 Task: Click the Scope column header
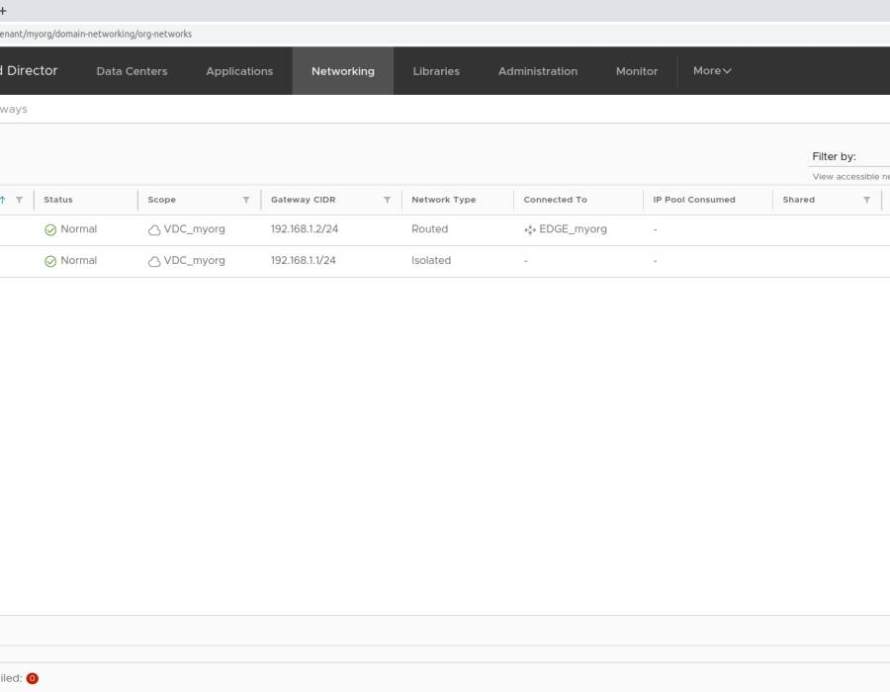click(x=162, y=200)
